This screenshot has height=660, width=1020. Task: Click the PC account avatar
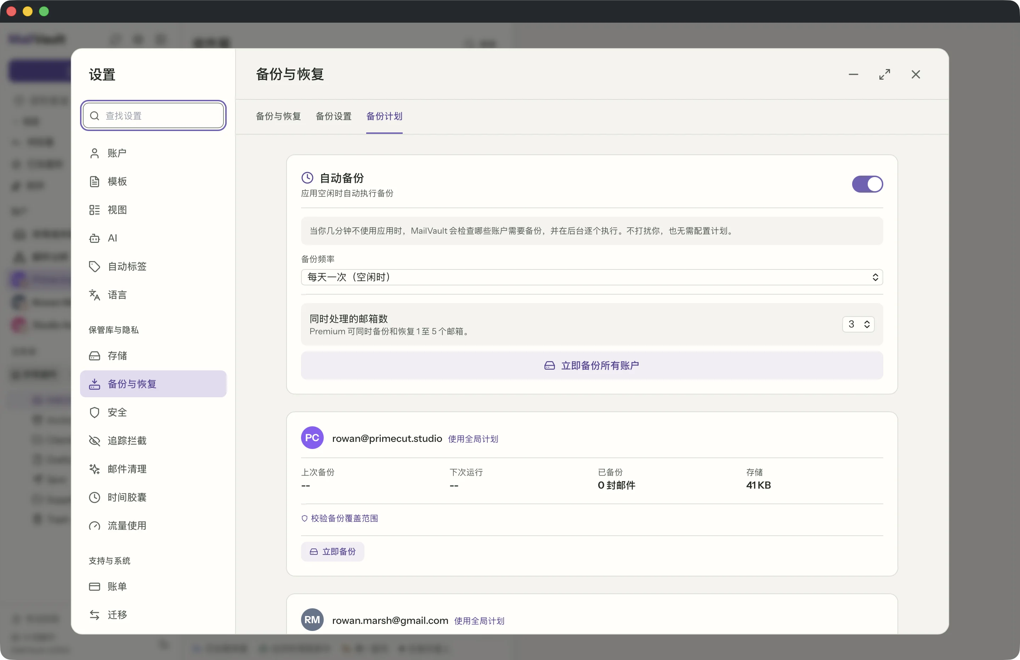coord(312,438)
